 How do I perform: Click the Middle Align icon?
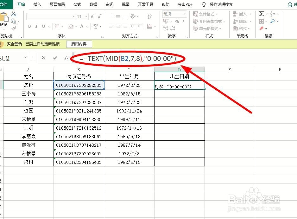pyautogui.click(x=118, y=16)
